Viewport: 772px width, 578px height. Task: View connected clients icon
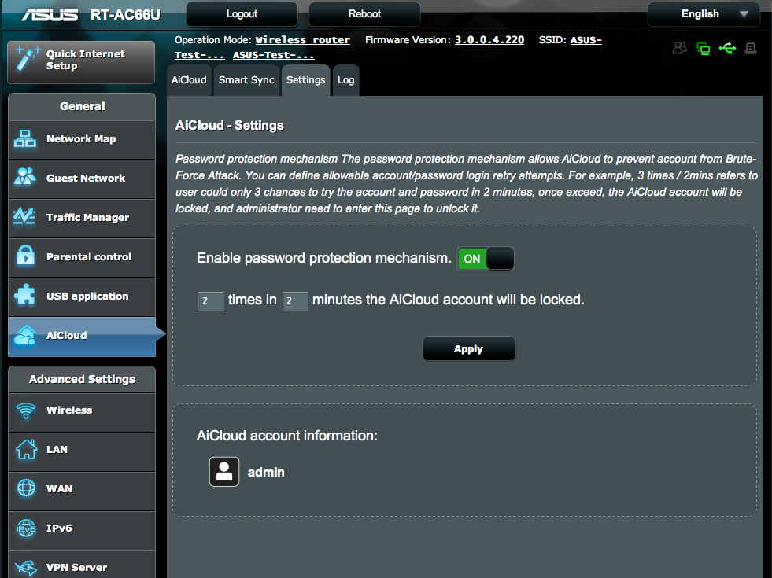(679, 48)
